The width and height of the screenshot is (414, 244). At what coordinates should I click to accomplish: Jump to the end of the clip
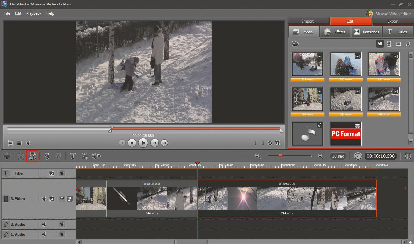point(165,143)
